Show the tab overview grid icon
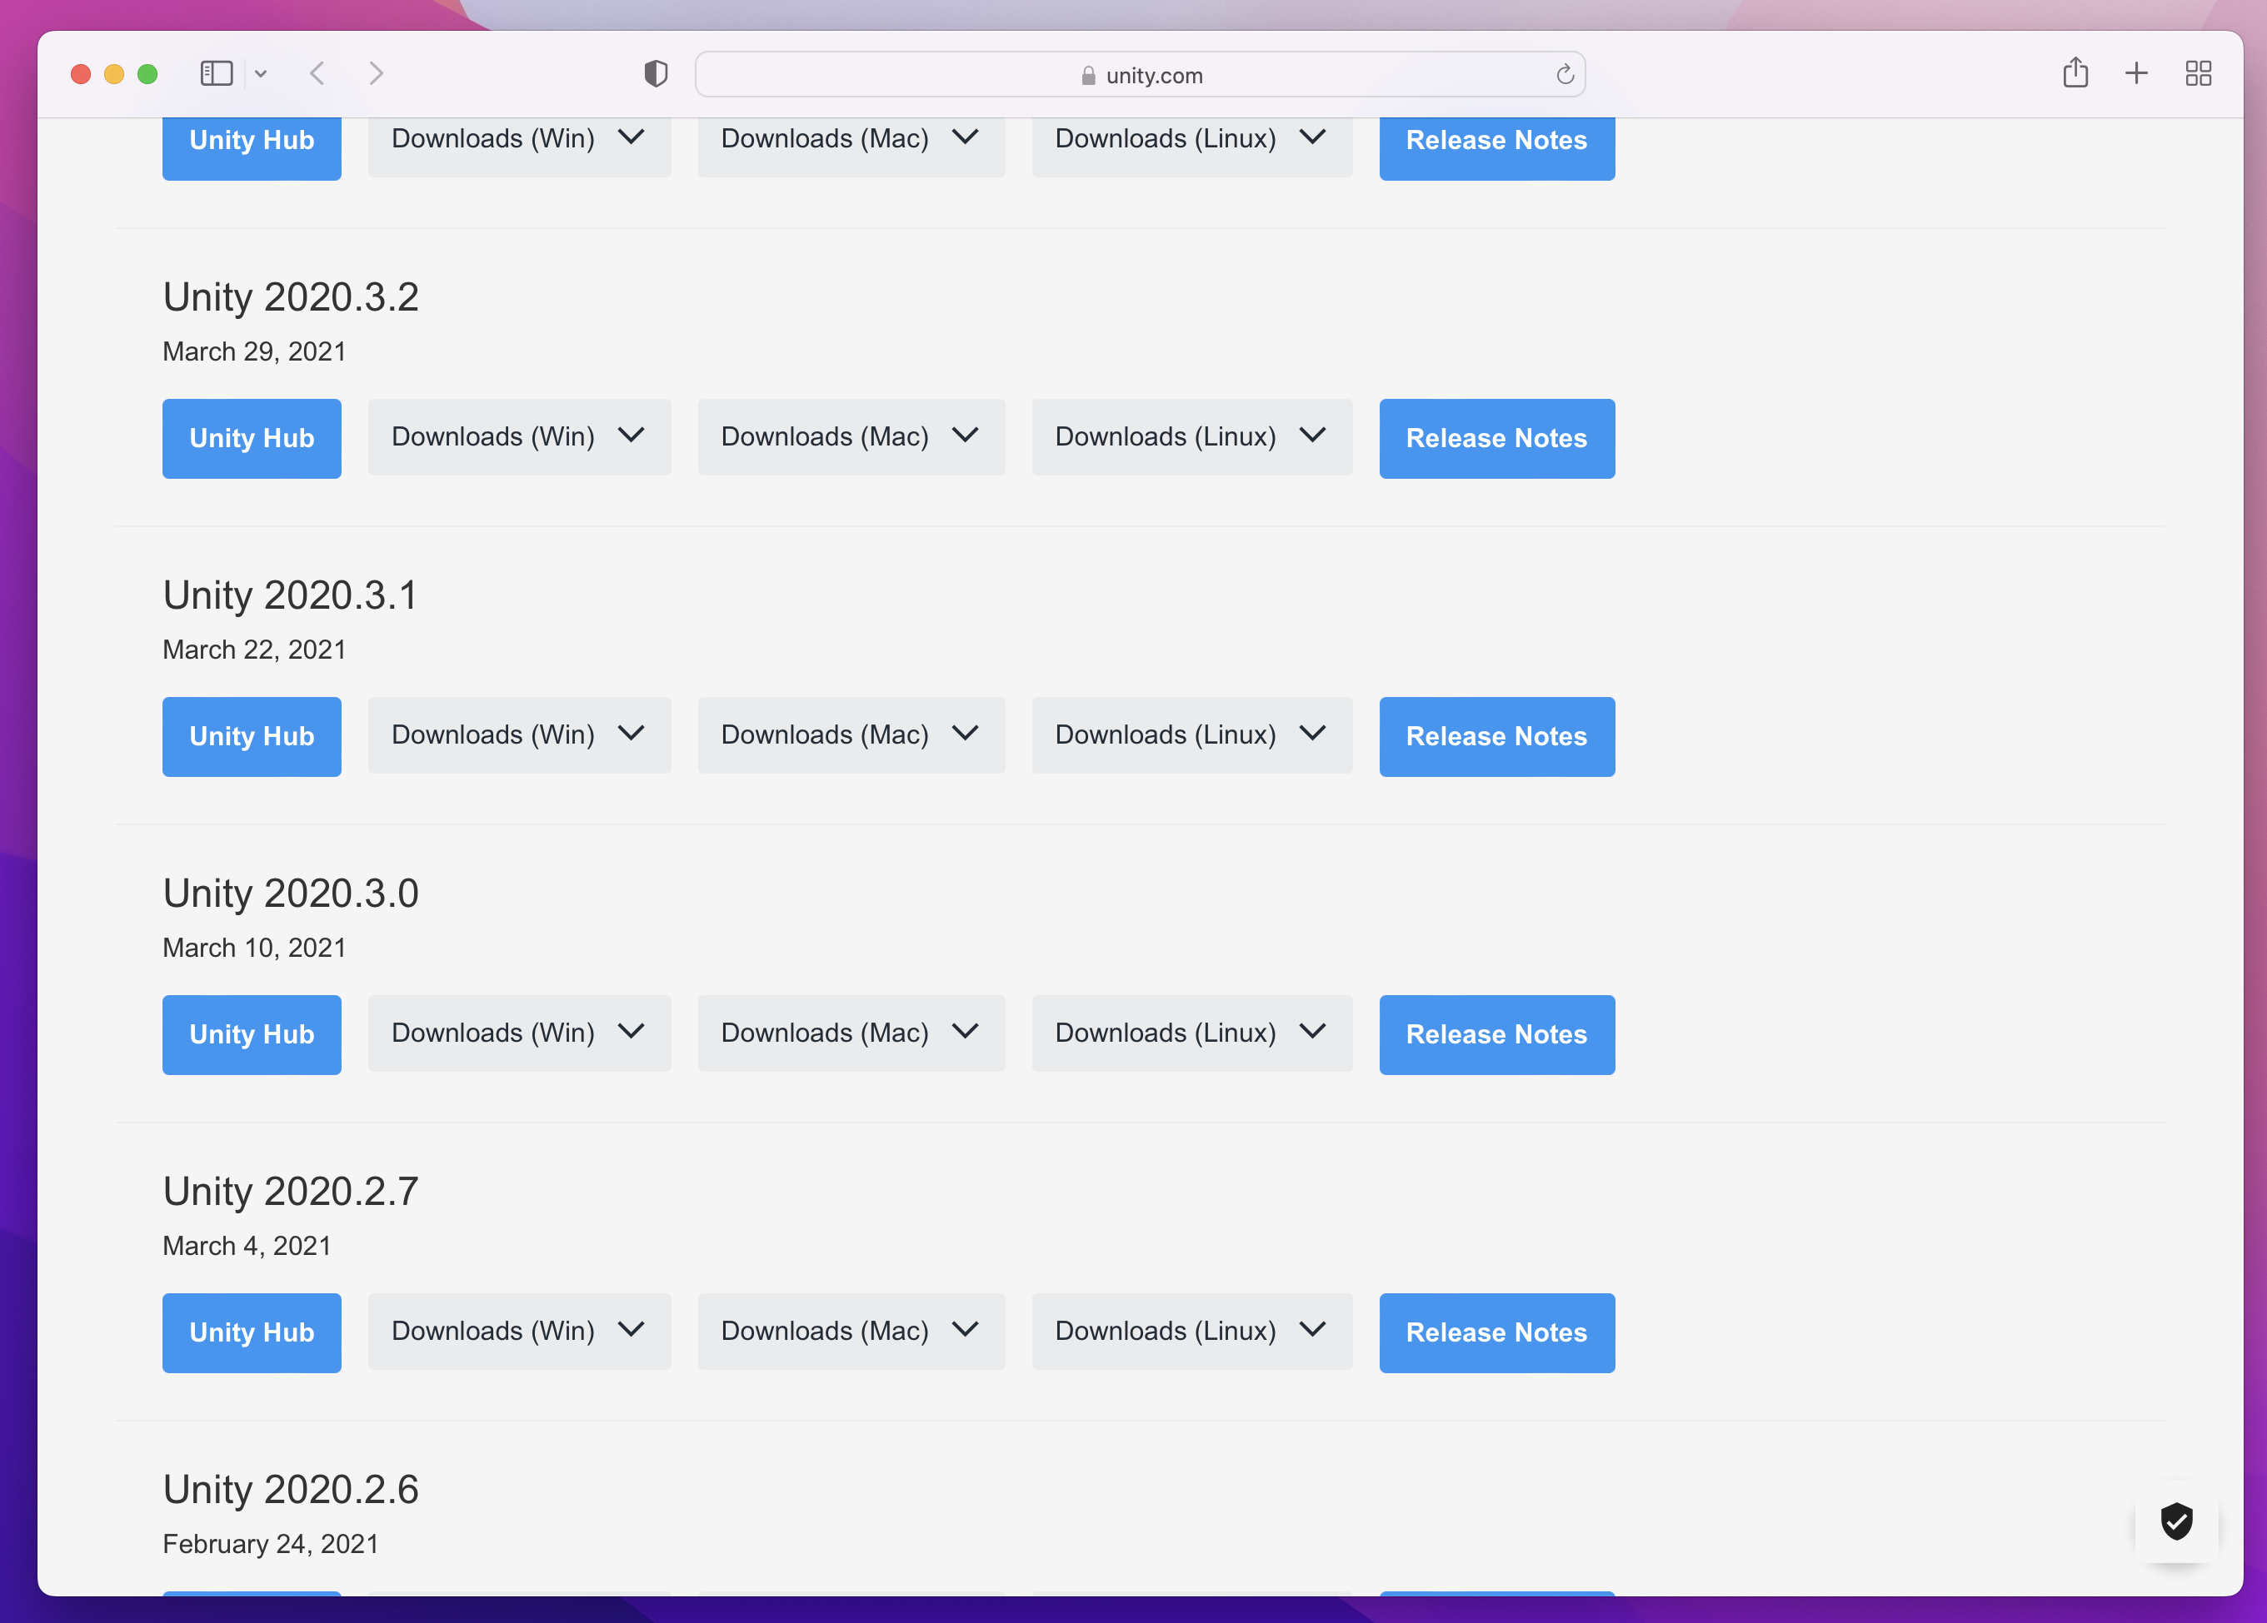This screenshot has width=2267, height=1623. point(2198,73)
